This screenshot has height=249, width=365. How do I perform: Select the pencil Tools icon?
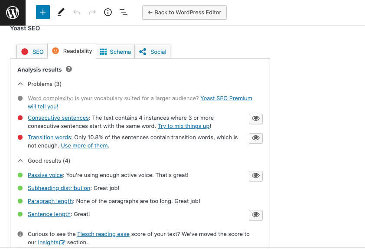(x=60, y=13)
